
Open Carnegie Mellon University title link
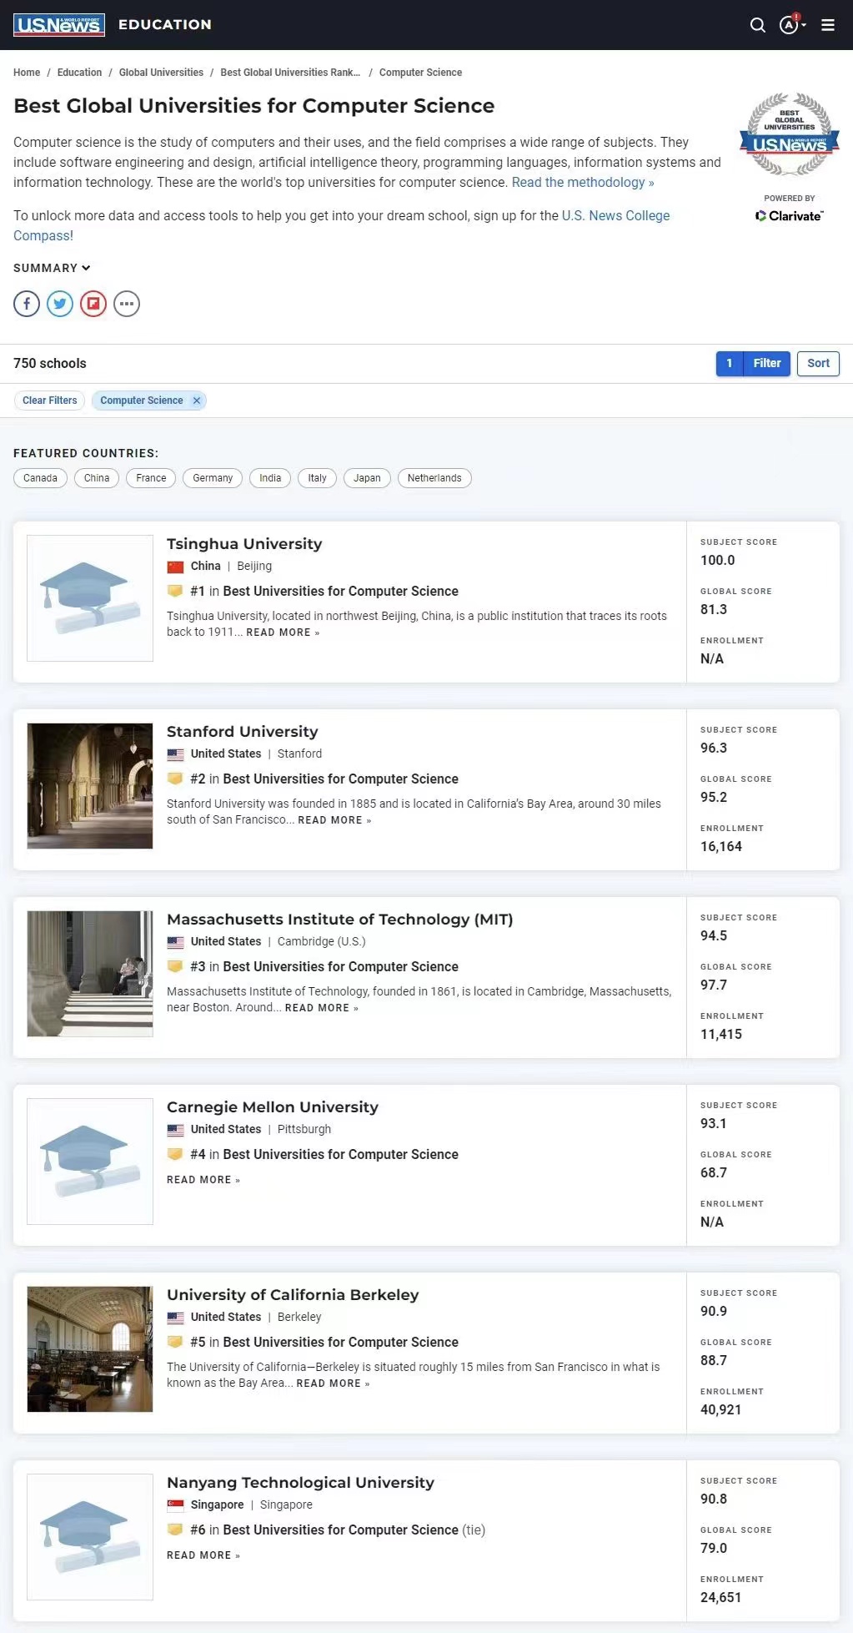(x=273, y=1107)
